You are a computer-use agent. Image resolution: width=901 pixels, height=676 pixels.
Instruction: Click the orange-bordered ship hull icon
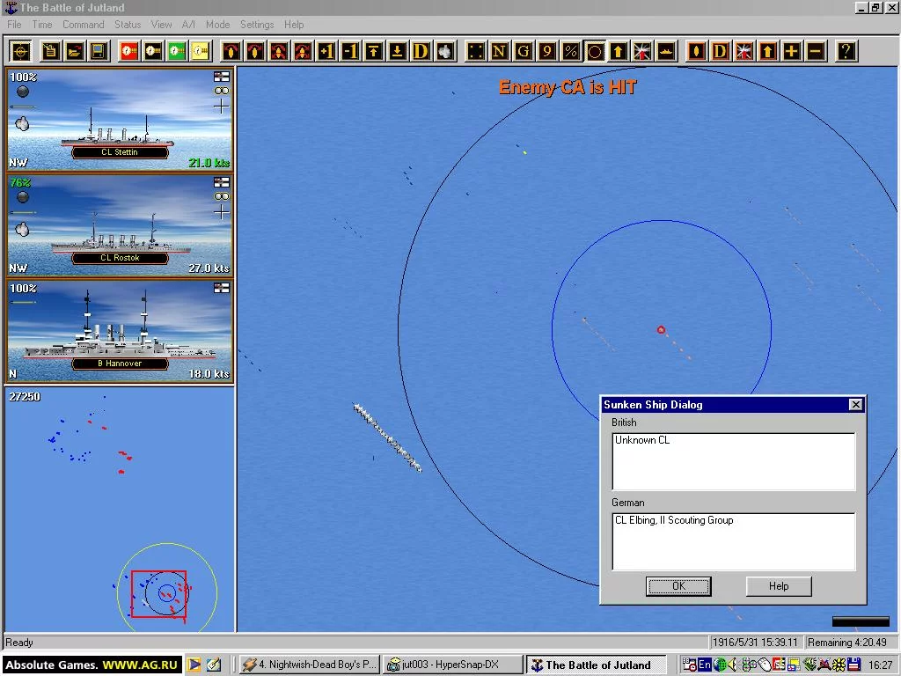pyautogui.click(x=697, y=51)
